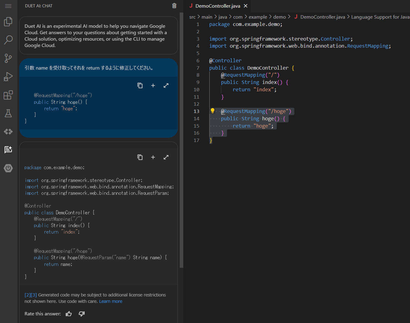The image size is (410, 323).
Task: Open citation [2] link
Action: [28, 295]
